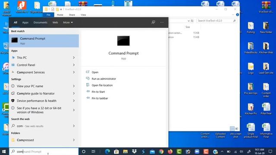
Task: Switch Explorer to details view icon
Action: (232, 129)
